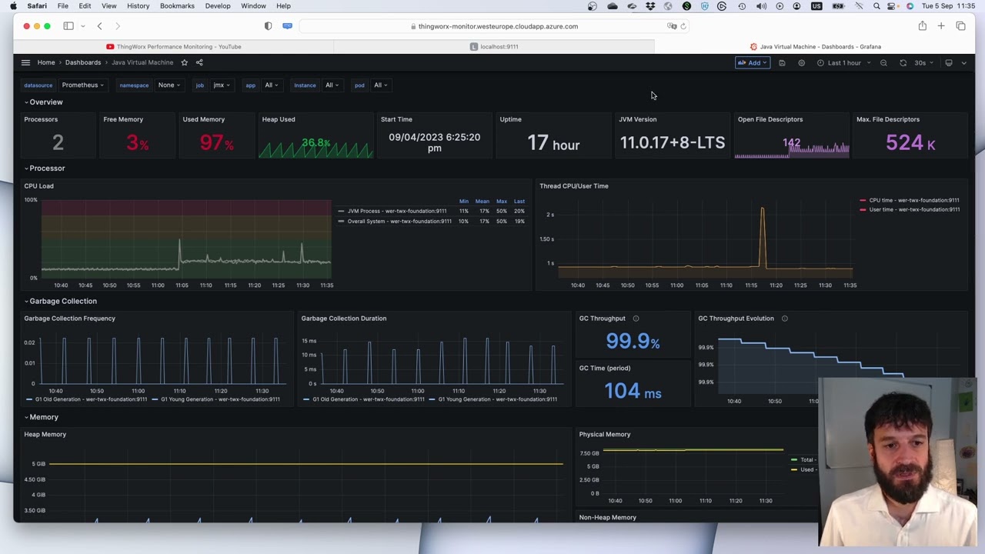Open the pod All dropdown
This screenshot has height=554, width=985.
(x=380, y=85)
